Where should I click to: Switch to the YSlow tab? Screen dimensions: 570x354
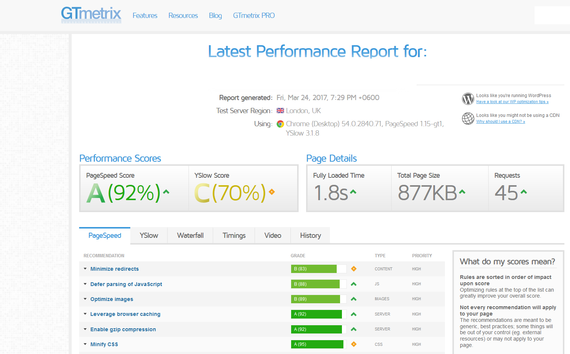coord(149,236)
